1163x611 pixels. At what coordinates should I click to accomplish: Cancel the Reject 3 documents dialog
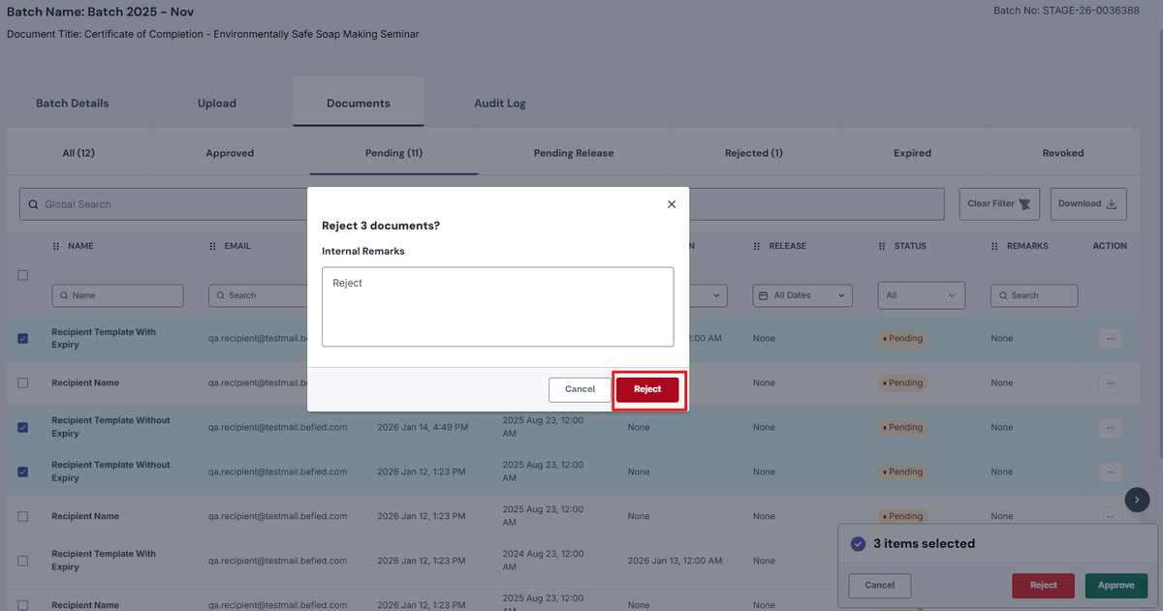click(x=580, y=389)
